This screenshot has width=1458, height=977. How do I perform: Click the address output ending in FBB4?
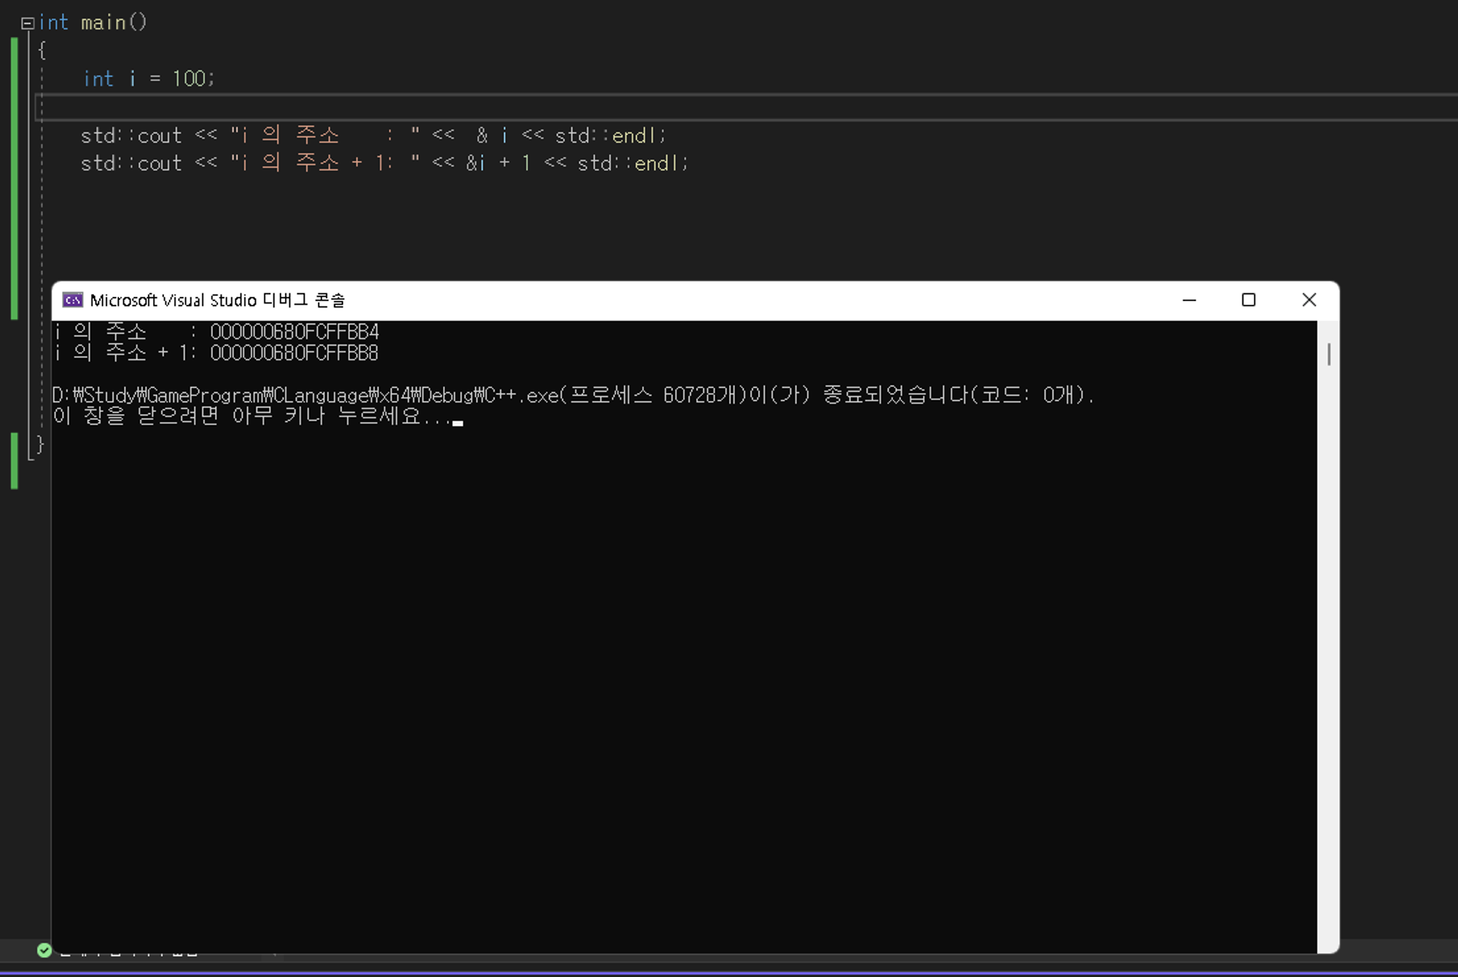pyautogui.click(x=295, y=332)
